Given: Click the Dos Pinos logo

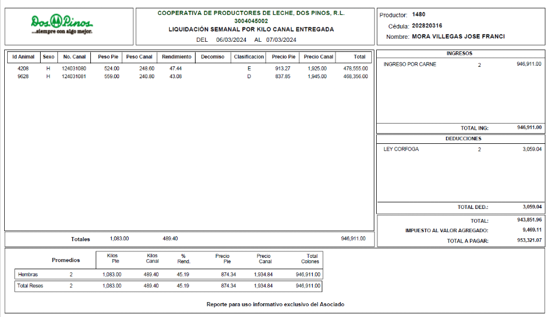Looking at the screenshot, I should [x=62, y=24].
